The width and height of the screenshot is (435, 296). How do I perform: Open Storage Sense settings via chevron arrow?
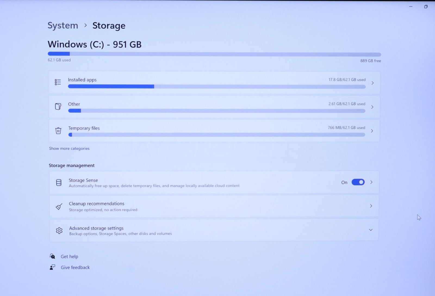pyautogui.click(x=371, y=182)
